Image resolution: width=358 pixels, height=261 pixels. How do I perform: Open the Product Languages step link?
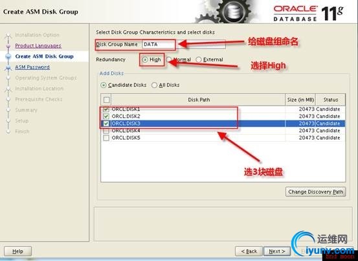point(38,46)
